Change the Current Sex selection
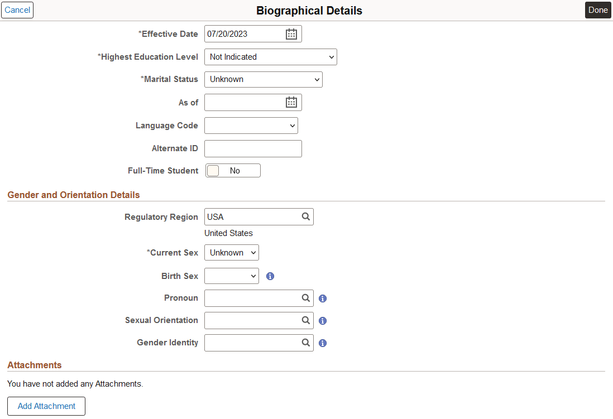The height and width of the screenshot is (419, 613). click(231, 252)
